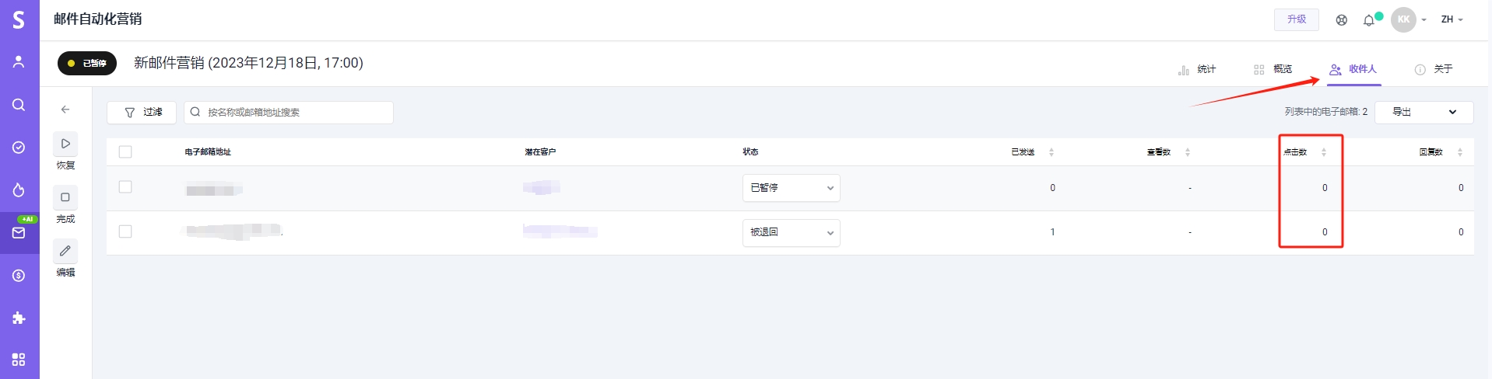
Task: Focus the 按名称或邮箱地址搜索 search field
Action: coord(289,112)
